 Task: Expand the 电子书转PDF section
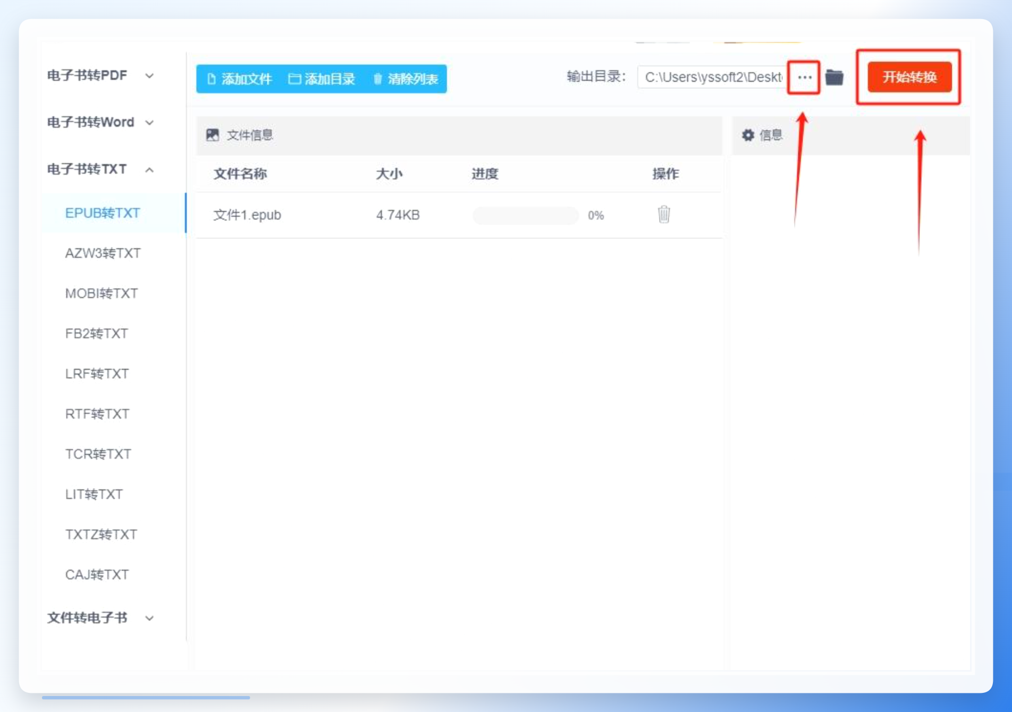pyautogui.click(x=101, y=75)
